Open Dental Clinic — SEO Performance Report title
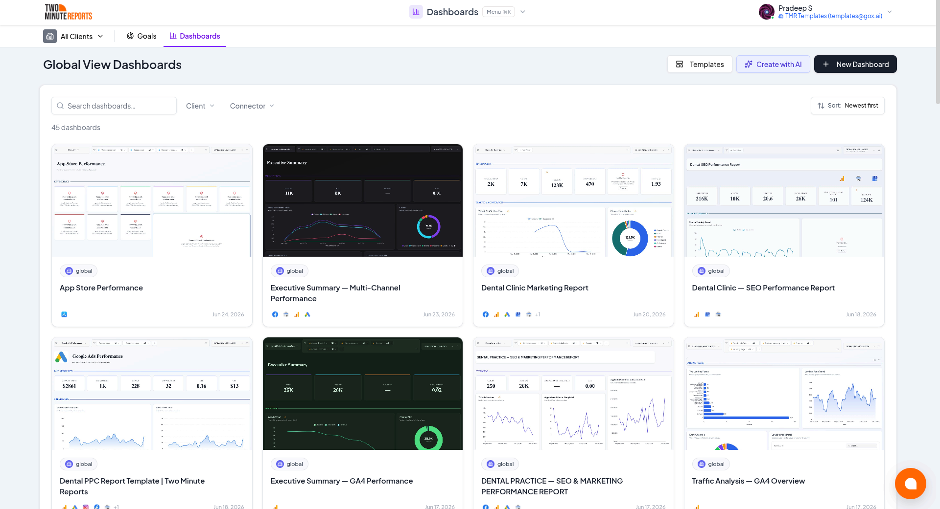Image resolution: width=940 pixels, height=509 pixels. pos(763,288)
